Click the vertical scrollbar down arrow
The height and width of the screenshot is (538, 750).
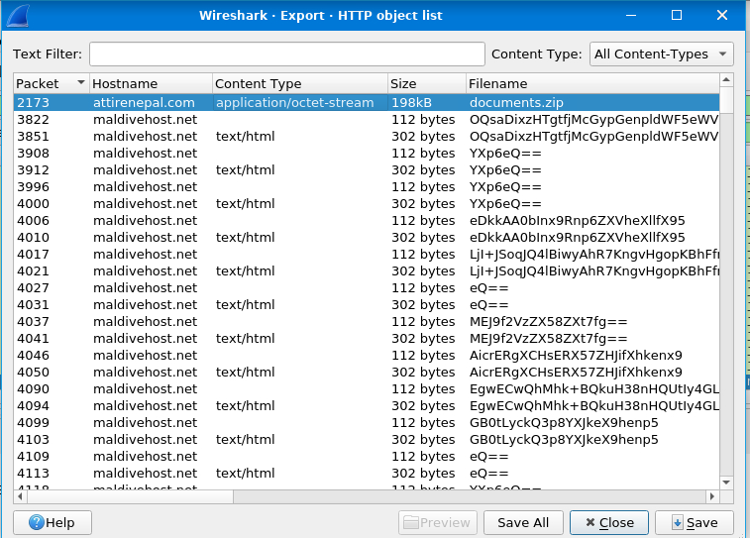(x=726, y=483)
